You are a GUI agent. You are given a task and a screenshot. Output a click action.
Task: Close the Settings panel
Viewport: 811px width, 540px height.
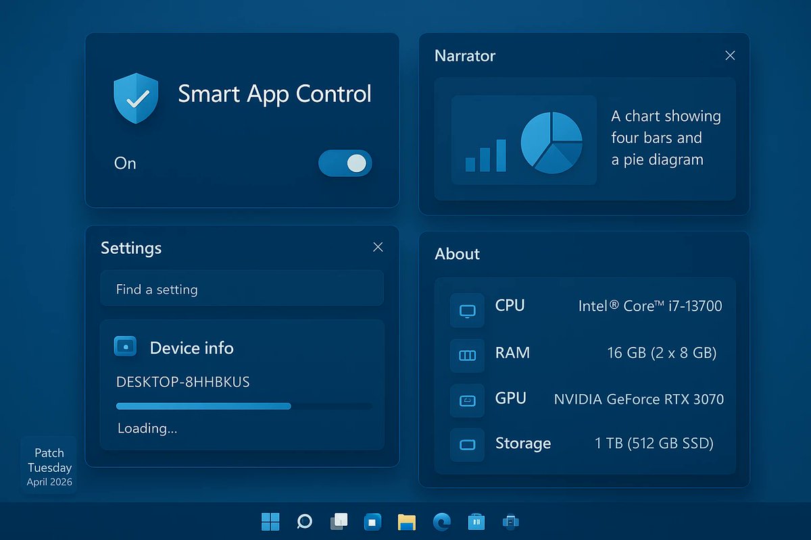pos(378,247)
